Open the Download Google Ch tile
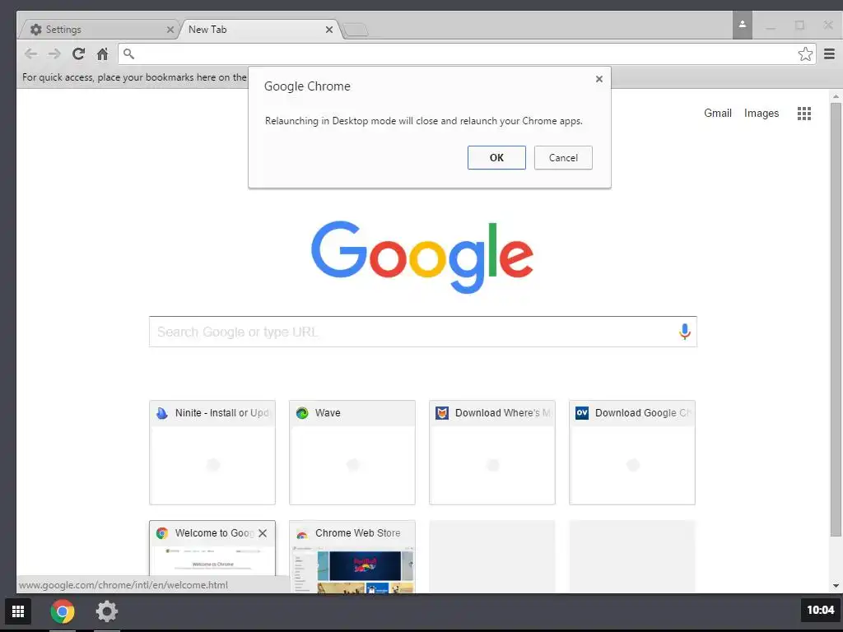Screen dimensions: 843x632 tap(632, 453)
